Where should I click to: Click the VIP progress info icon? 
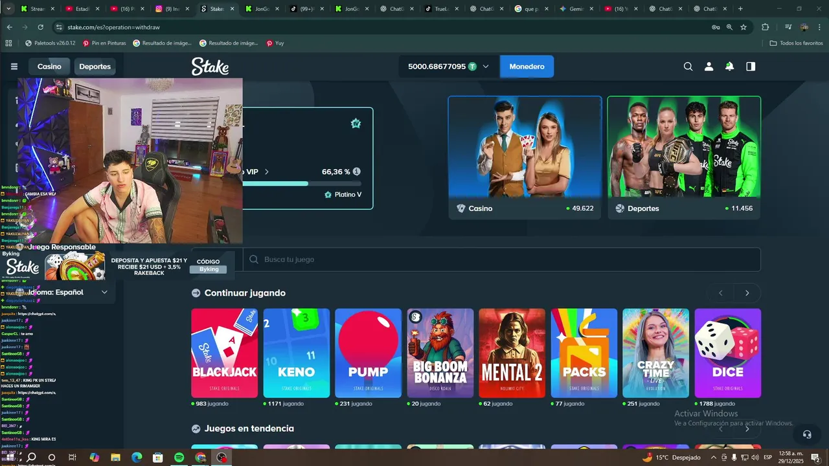[356, 172]
